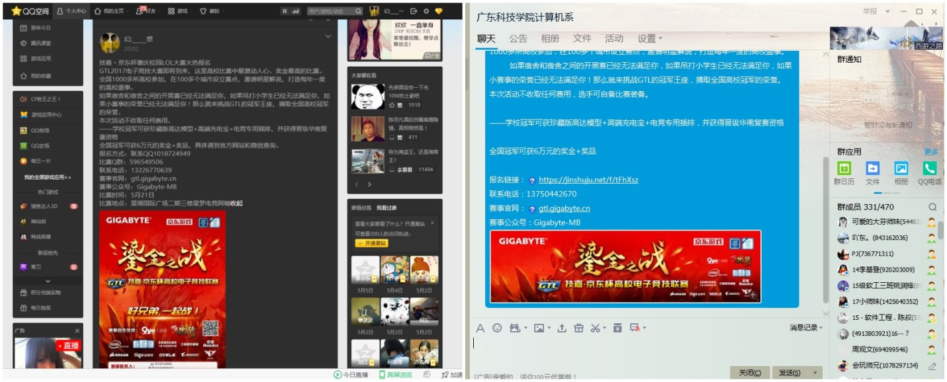
Task: Click the magnifier search icon in QQ空间
Action: click(x=358, y=11)
